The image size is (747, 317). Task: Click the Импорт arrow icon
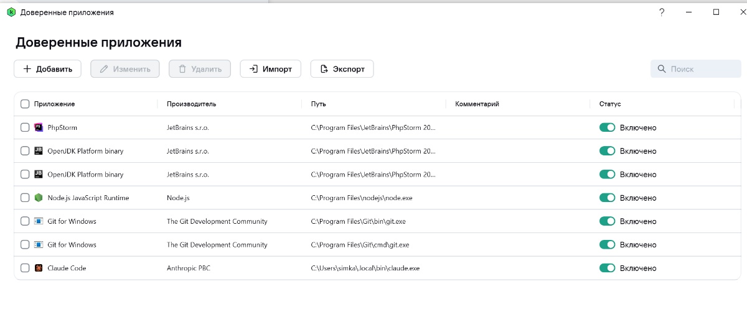point(253,69)
